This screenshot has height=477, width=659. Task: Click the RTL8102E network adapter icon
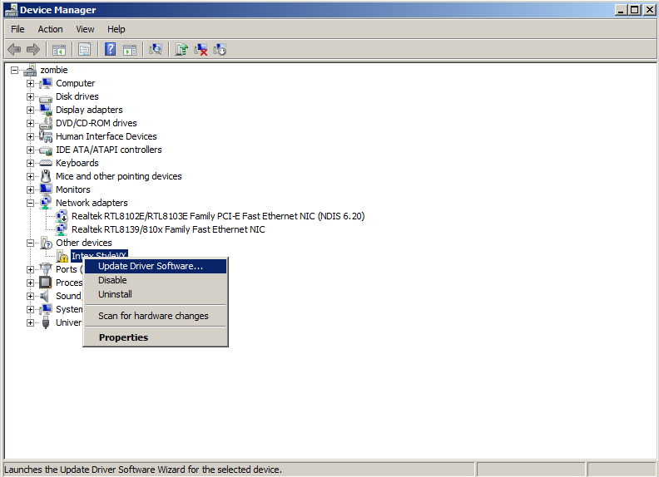[62, 216]
